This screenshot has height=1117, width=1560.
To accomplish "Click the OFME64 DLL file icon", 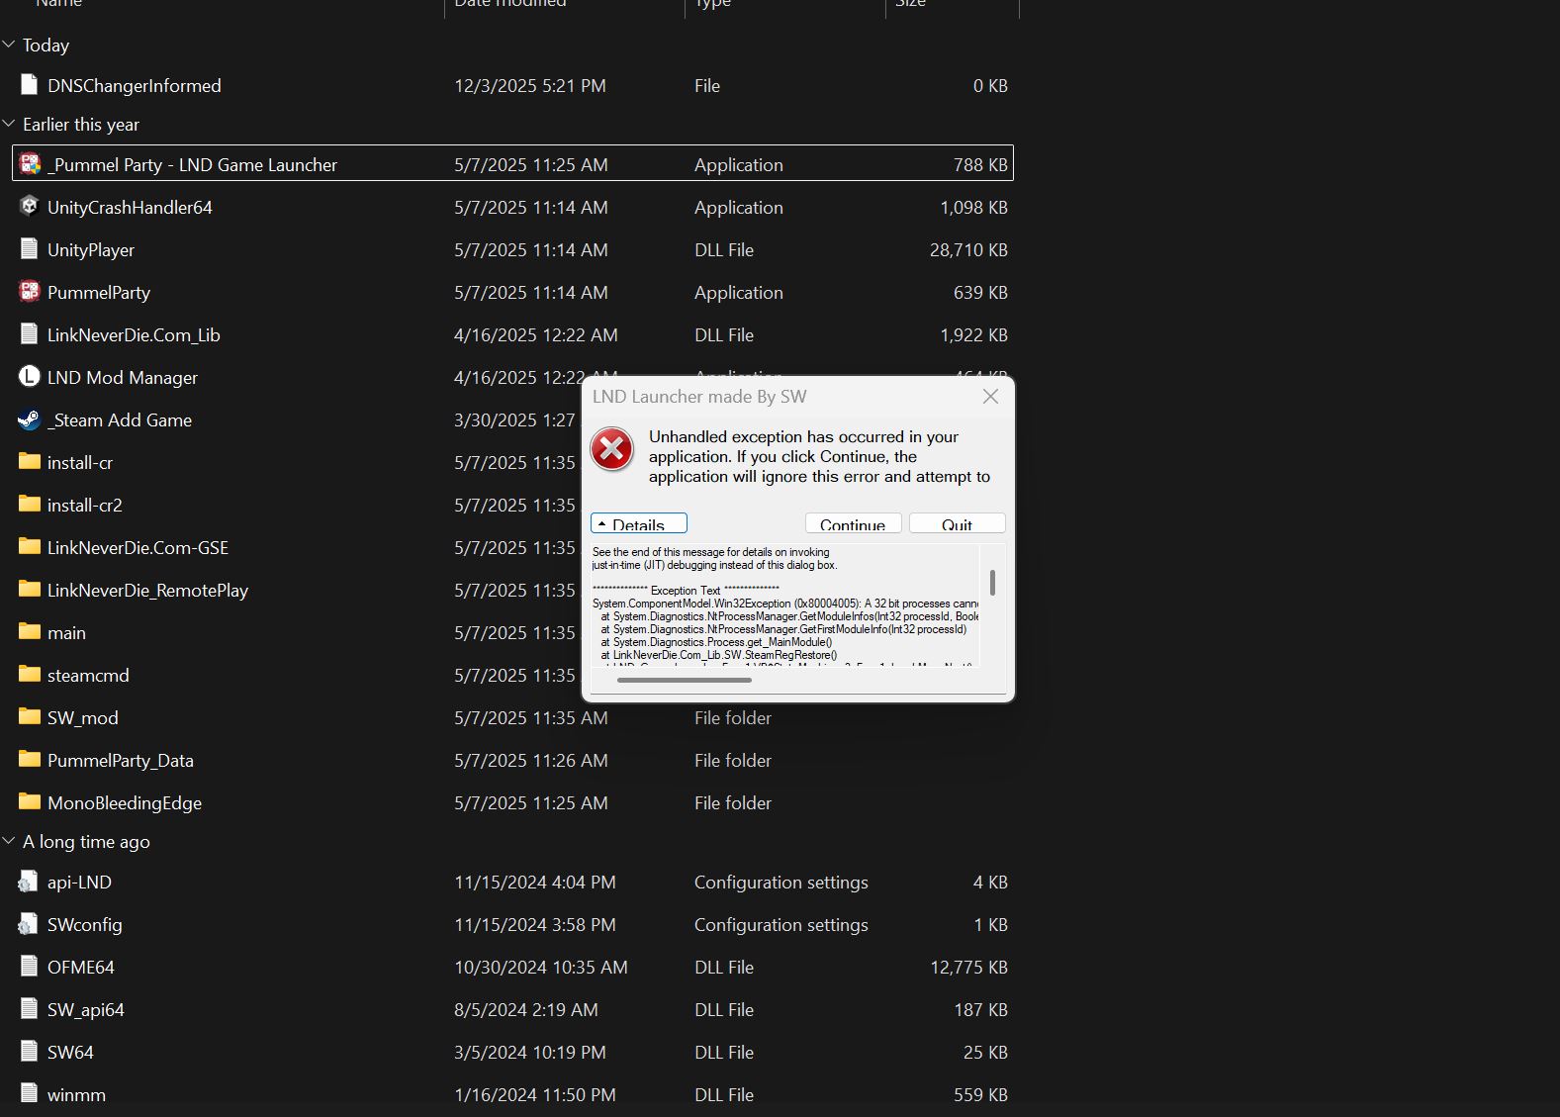I will [30, 967].
